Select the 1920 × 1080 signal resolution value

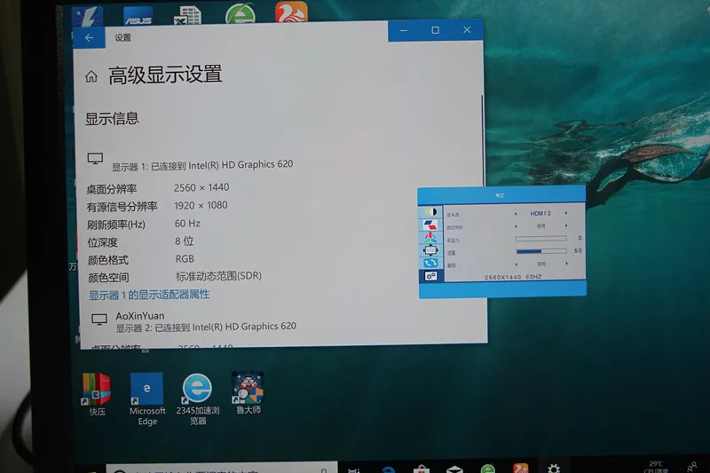click(201, 206)
